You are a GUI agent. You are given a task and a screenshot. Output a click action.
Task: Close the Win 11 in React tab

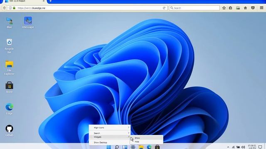pos(44,1)
